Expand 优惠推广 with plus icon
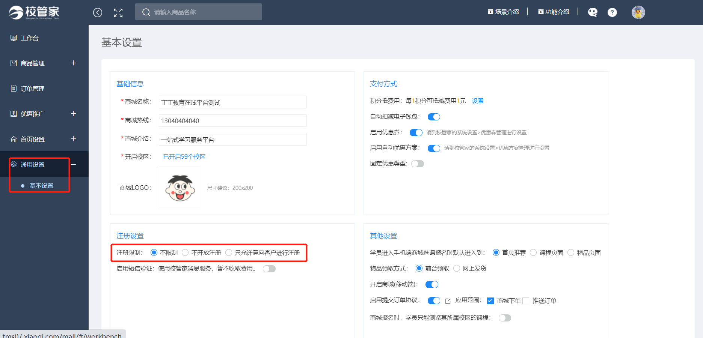The image size is (703, 338). pyautogui.click(x=74, y=114)
